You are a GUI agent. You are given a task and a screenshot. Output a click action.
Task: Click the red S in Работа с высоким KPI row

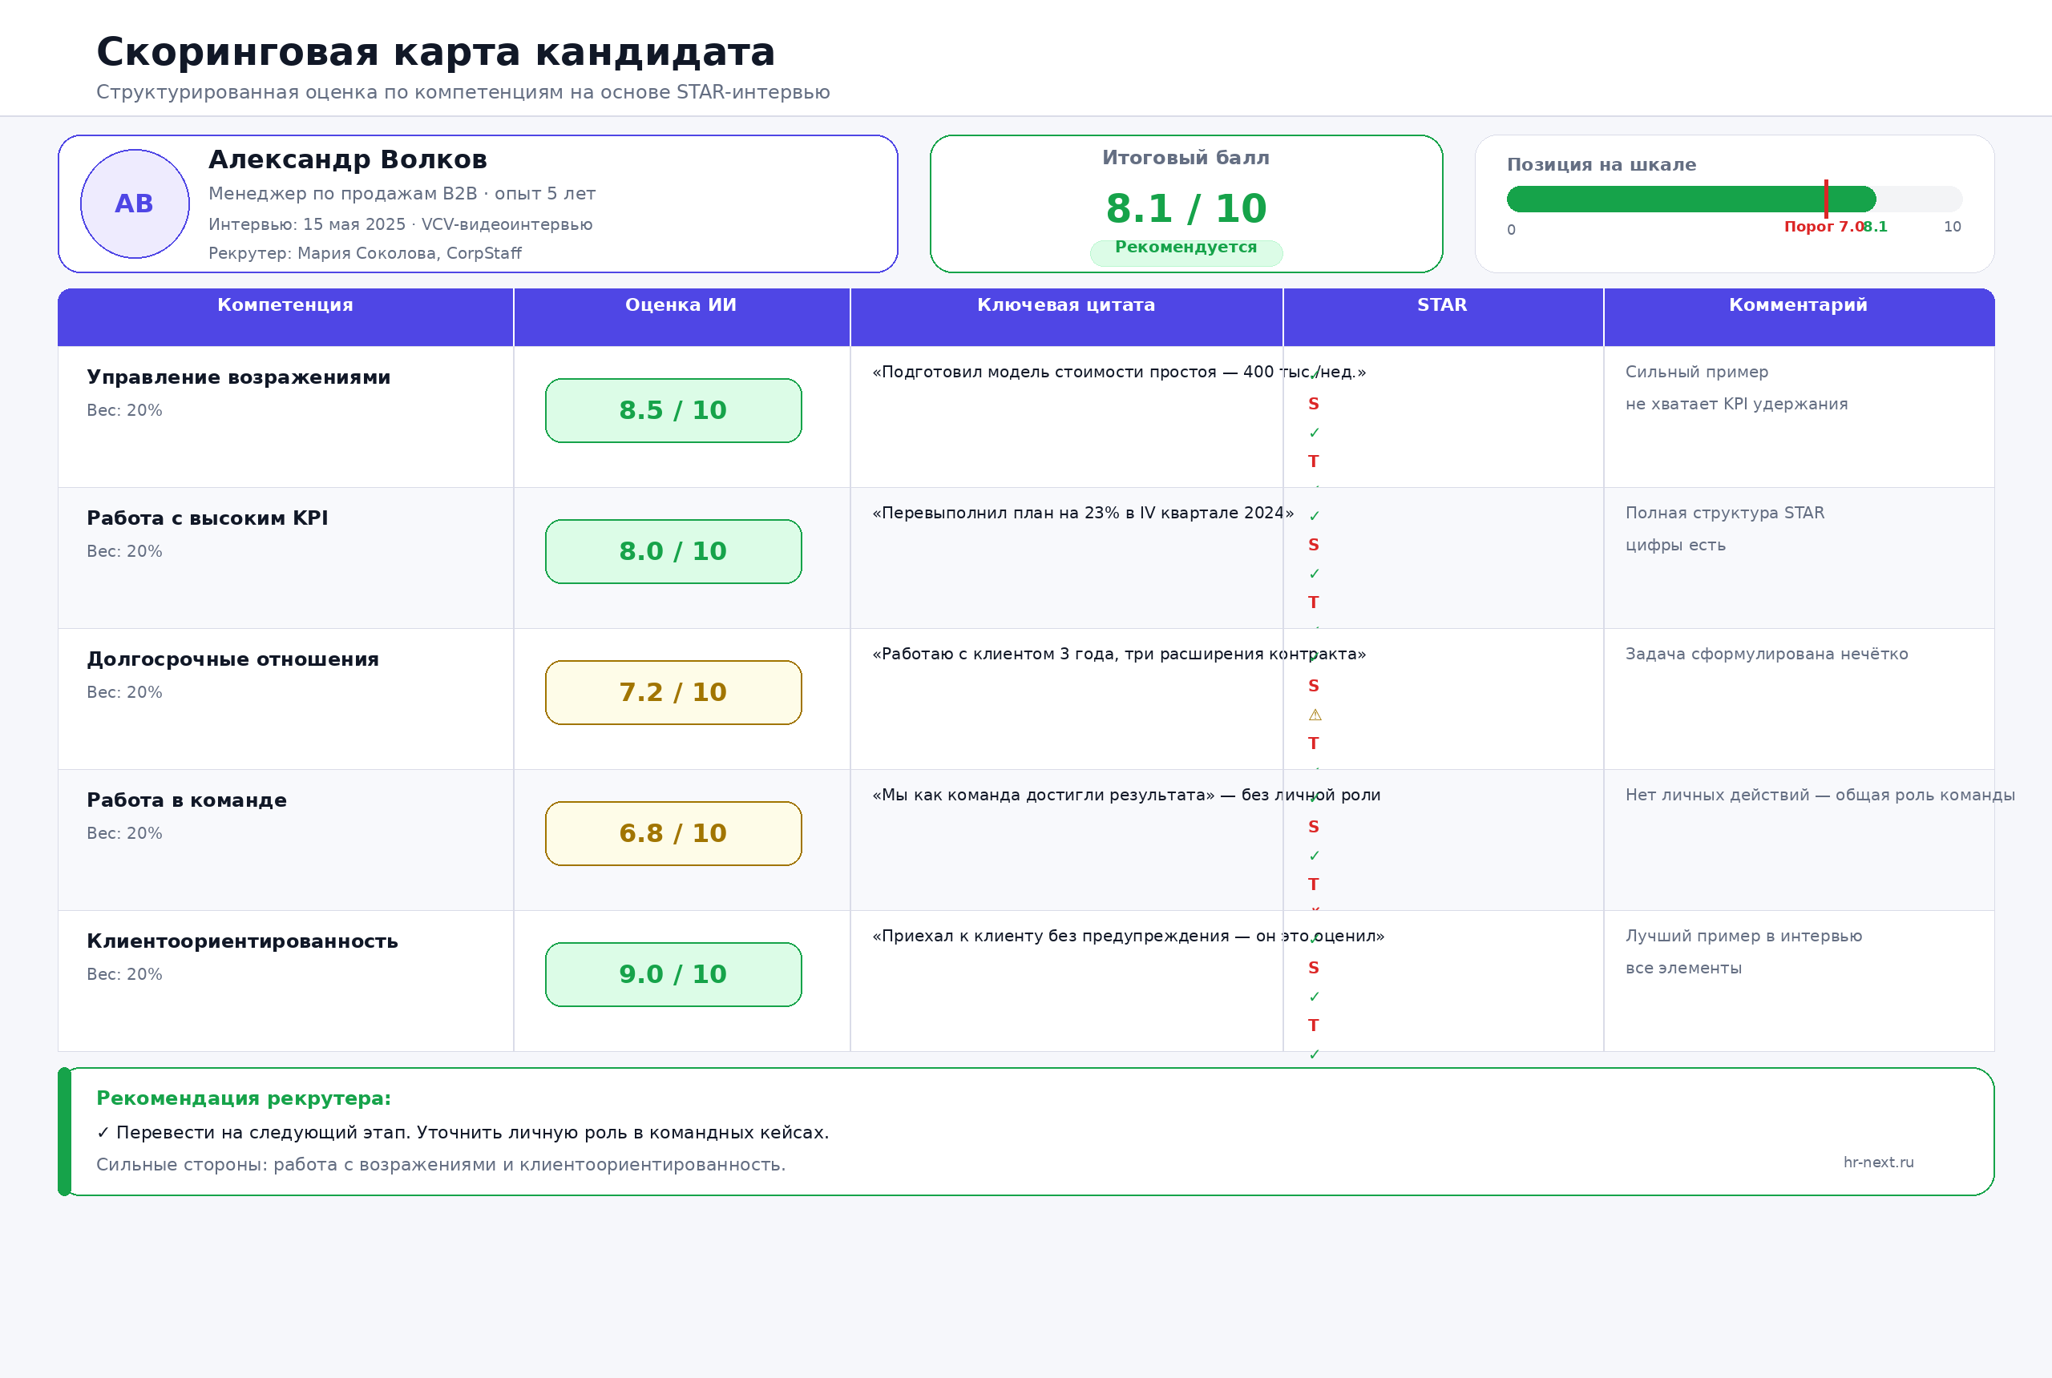click(x=1314, y=545)
